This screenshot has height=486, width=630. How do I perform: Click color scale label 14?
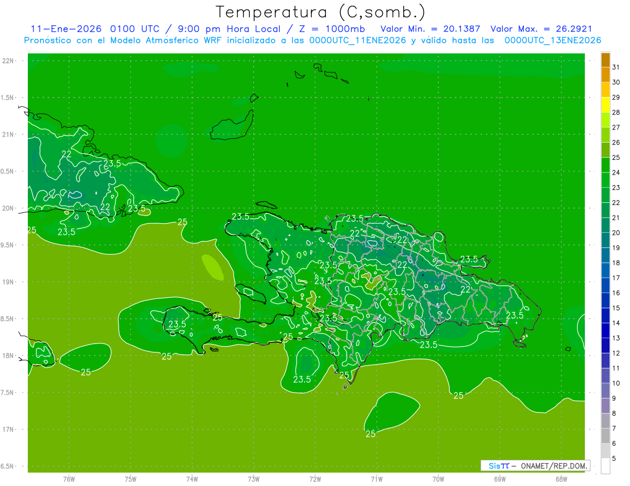pyautogui.click(x=616, y=323)
